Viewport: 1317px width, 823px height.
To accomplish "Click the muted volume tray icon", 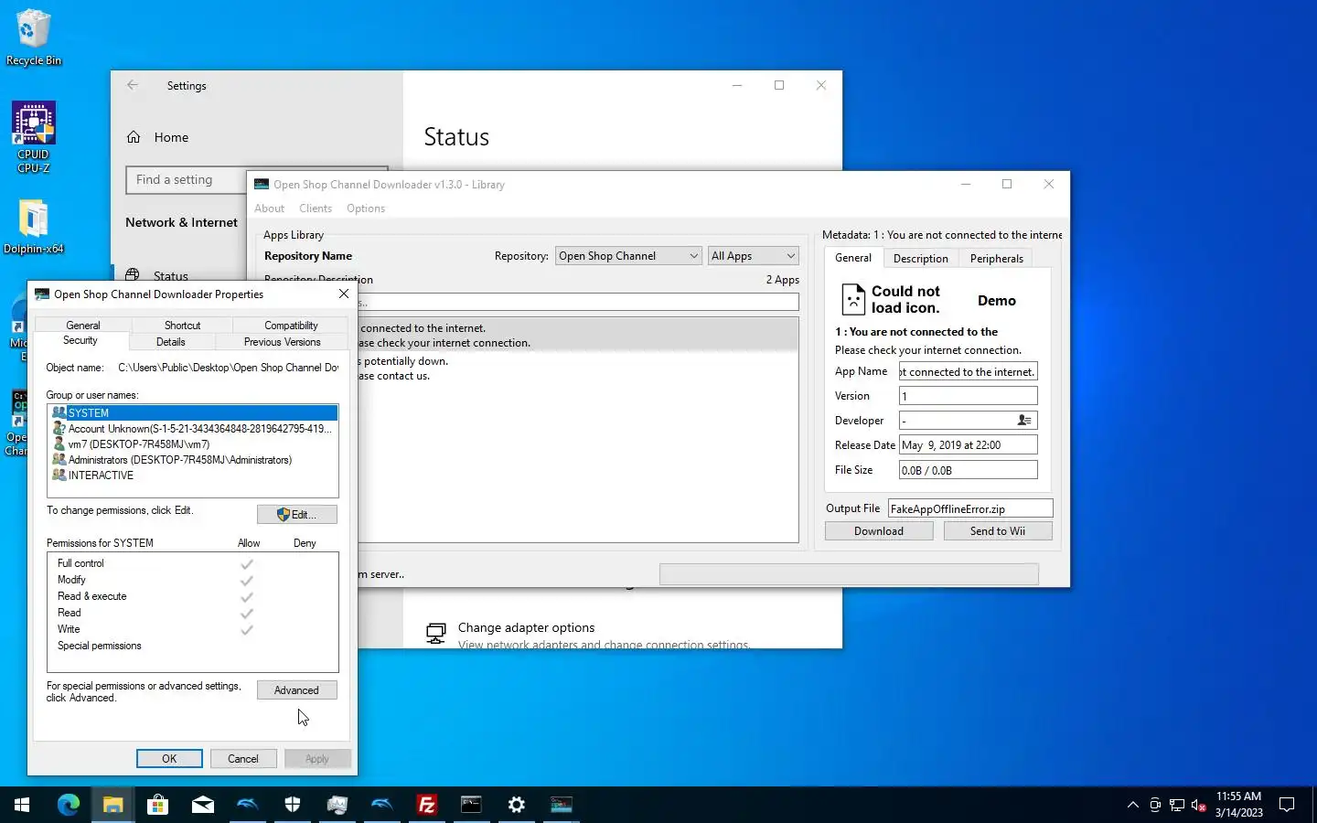I will coord(1199,805).
